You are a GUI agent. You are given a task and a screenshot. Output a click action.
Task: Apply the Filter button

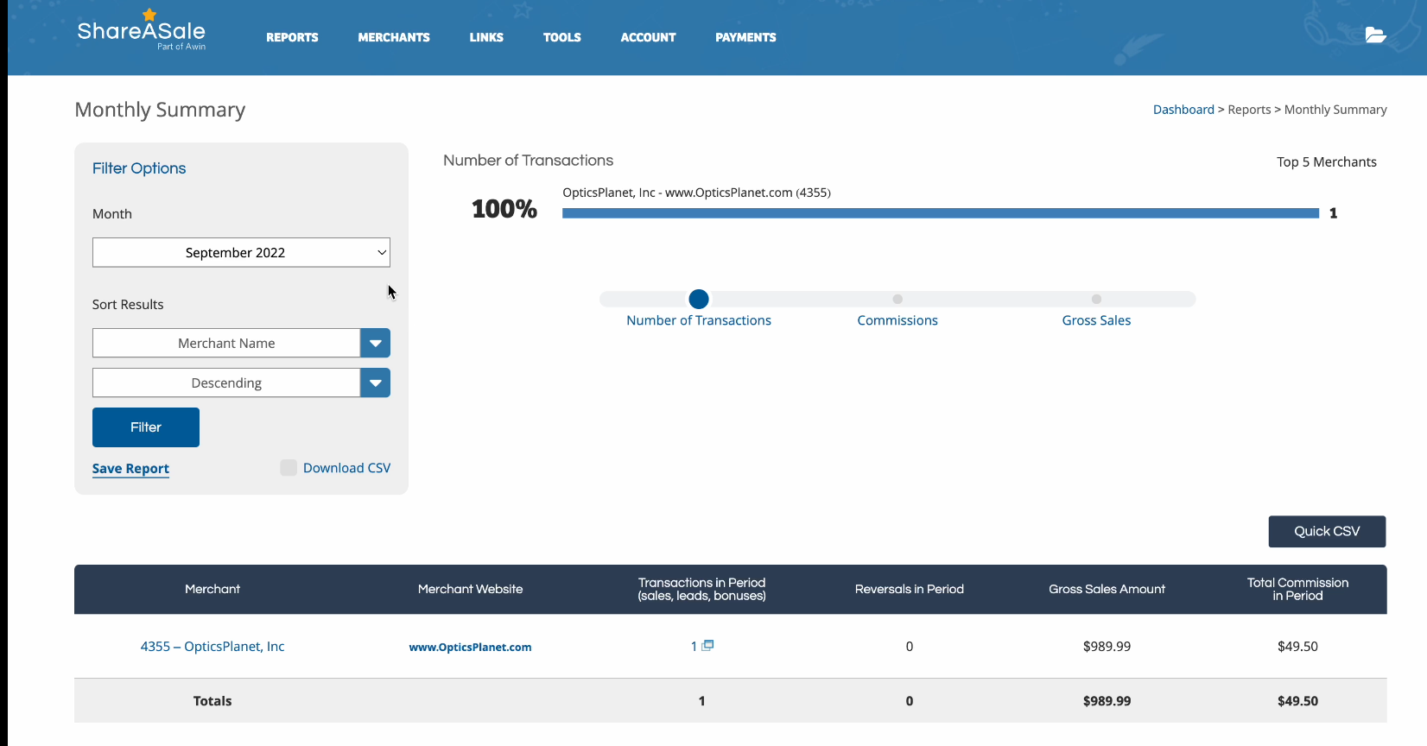click(146, 427)
